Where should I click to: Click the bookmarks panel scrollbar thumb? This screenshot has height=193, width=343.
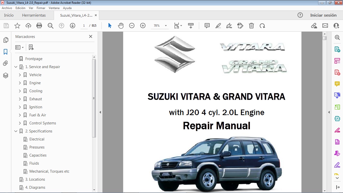(94, 98)
